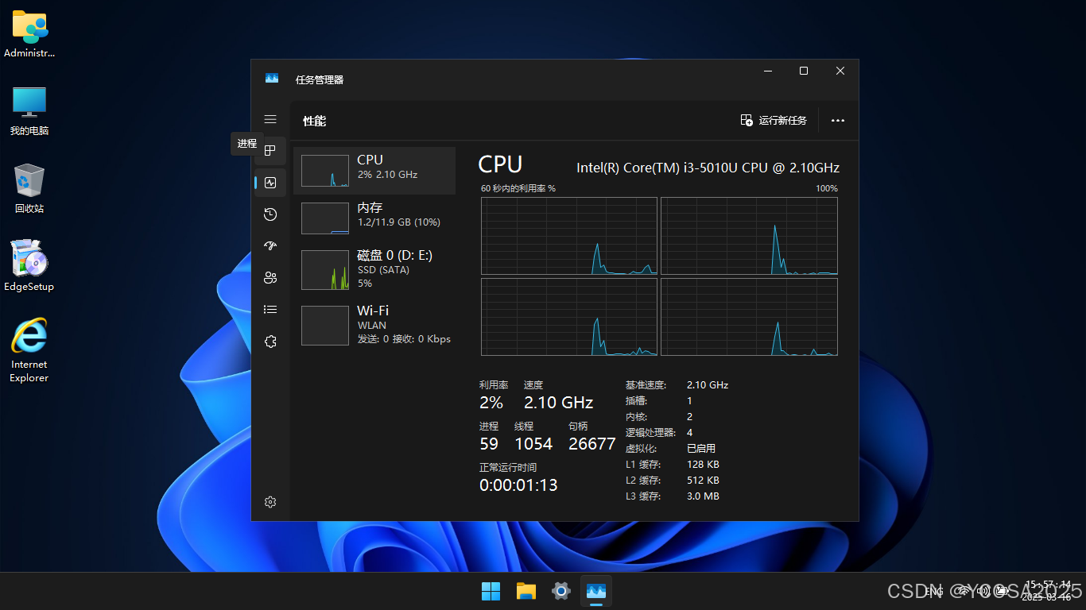Click the 虚拟化 value 已启用
This screenshot has height=610, width=1086.
pyautogui.click(x=701, y=448)
